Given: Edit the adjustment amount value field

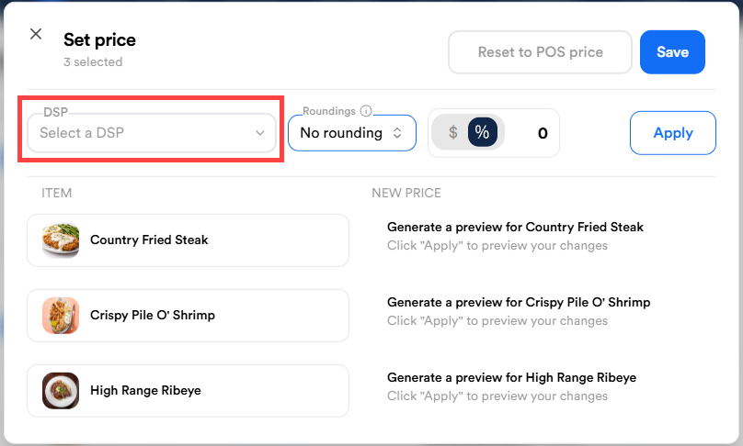Looking at the screenshot, I should point(533,133).
